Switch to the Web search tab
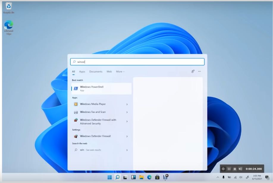The width and height of the screenshot is (273, 183). 109,72
